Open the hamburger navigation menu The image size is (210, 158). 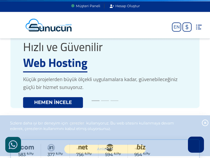click(x=199, y=27)
